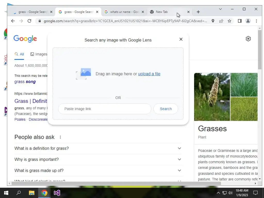
Task: Open the Windows Start menu
Action: pyautogui.click(x=6, y=193)
